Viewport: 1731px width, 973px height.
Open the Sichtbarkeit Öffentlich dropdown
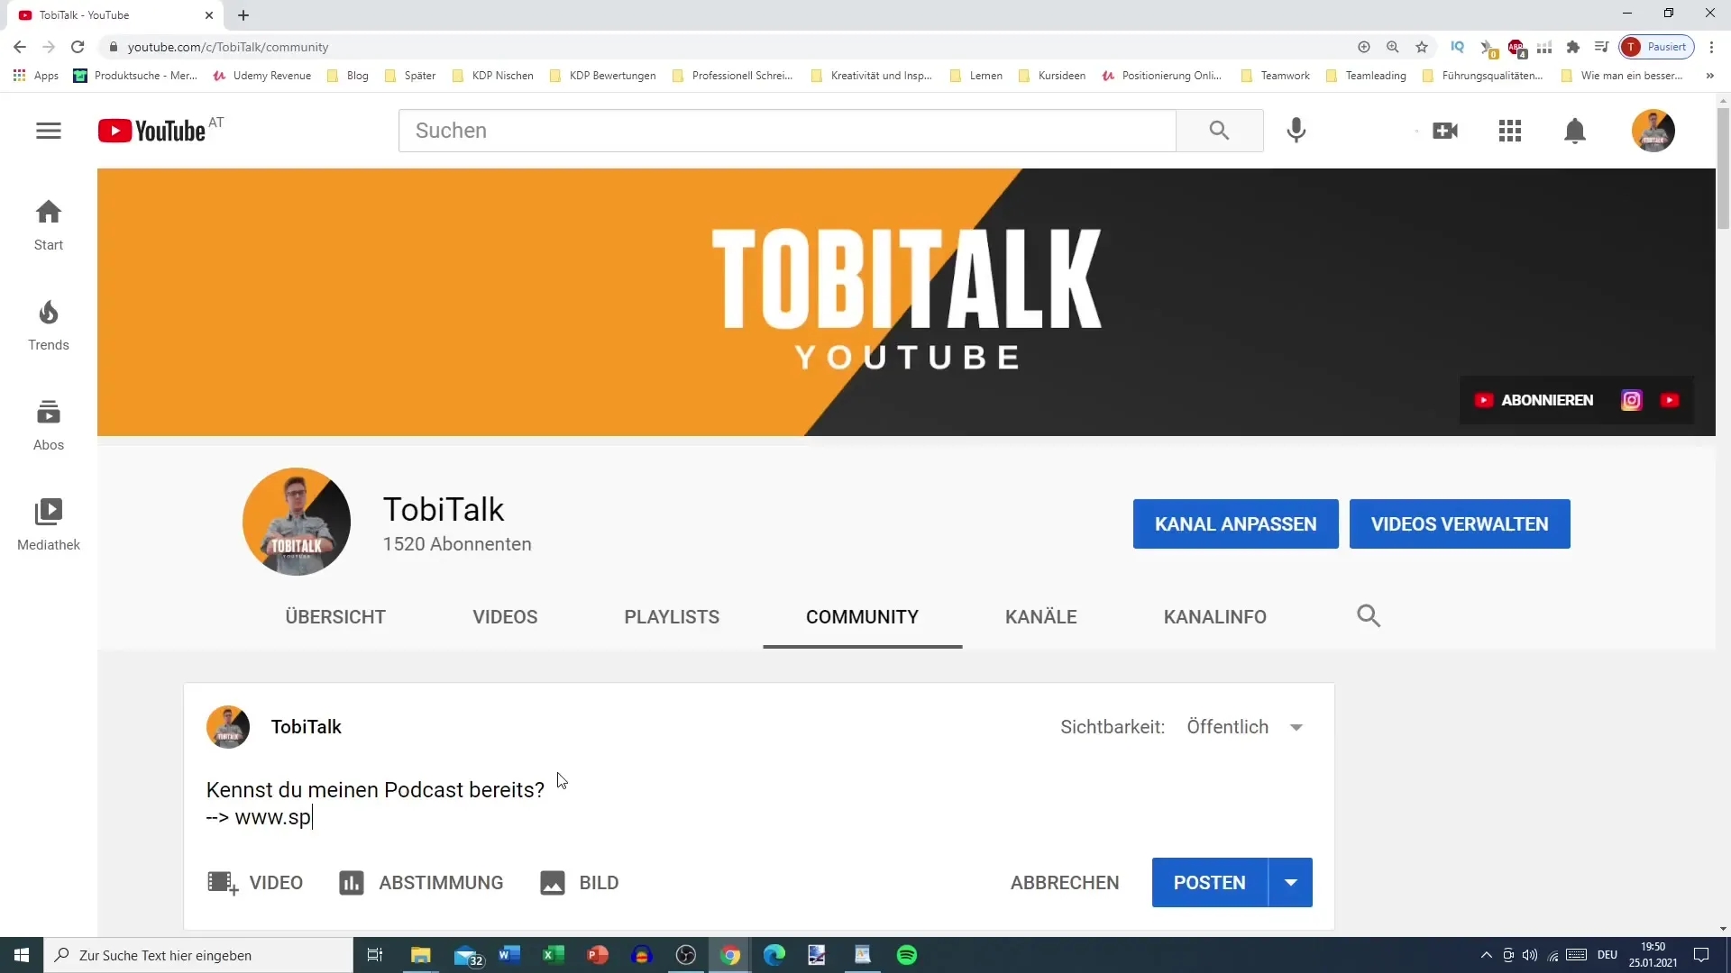(x=1244, y=727)
